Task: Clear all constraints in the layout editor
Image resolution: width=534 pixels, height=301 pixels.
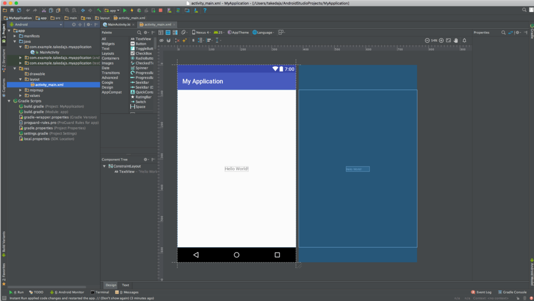Action: 177,41
